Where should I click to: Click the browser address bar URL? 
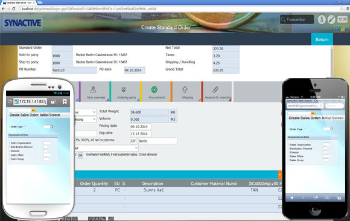[89, 8]
